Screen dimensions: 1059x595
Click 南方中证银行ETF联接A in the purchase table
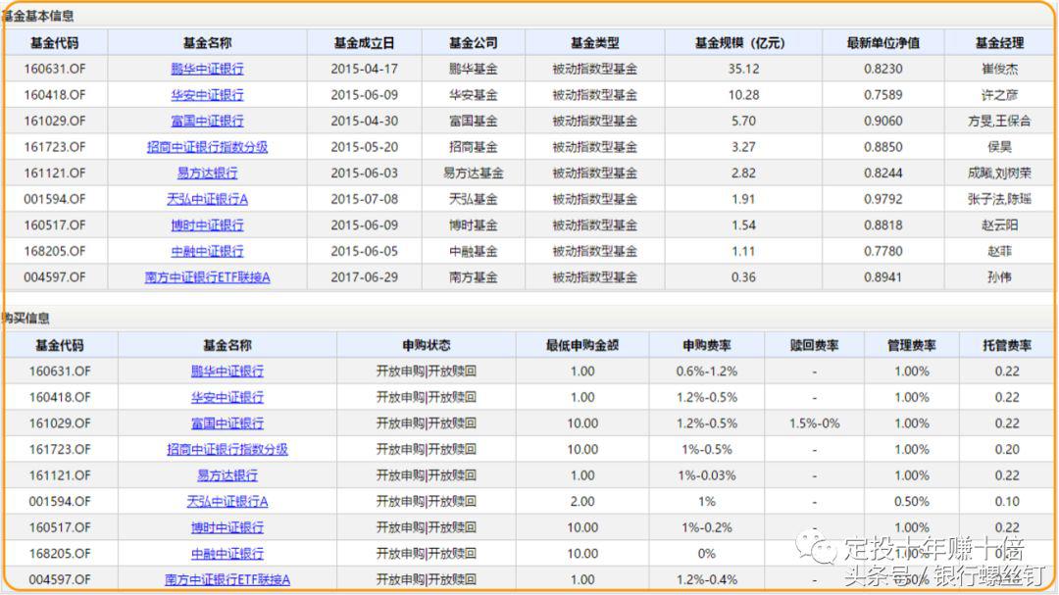click(227, 578)
